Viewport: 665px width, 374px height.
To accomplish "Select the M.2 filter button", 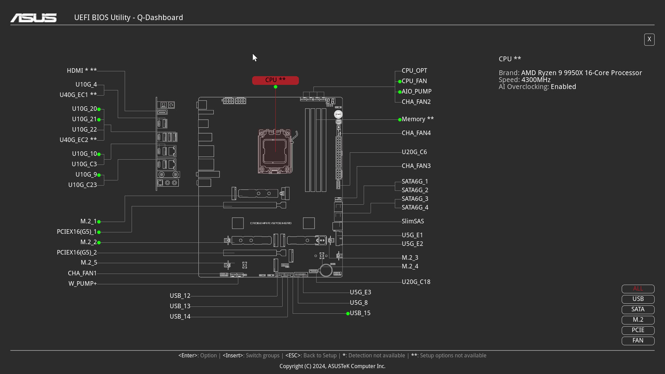I will pyautogui.click(x=638, y=320).
